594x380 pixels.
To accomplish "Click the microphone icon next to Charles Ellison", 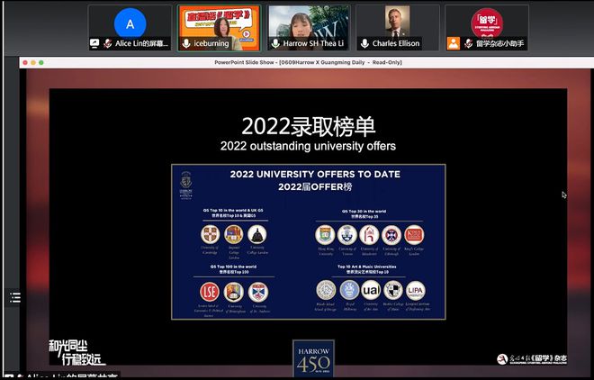I will (x=364, y=43).
